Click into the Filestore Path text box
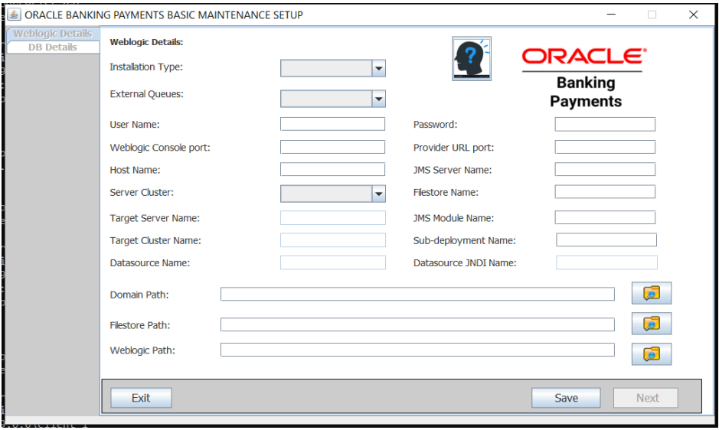Screen dimensions: 719x430 coord(418,324)
